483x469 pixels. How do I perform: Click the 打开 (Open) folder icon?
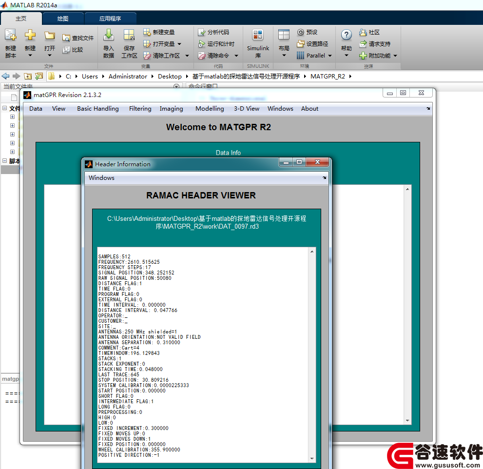49,36
